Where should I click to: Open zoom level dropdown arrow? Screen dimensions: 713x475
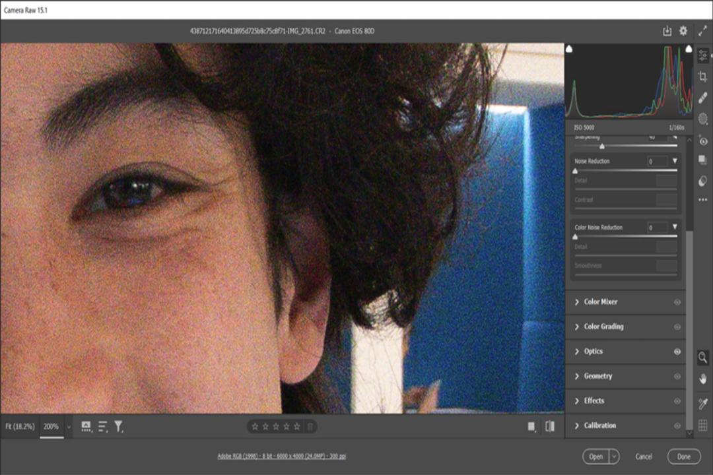(x=69, y=427)
